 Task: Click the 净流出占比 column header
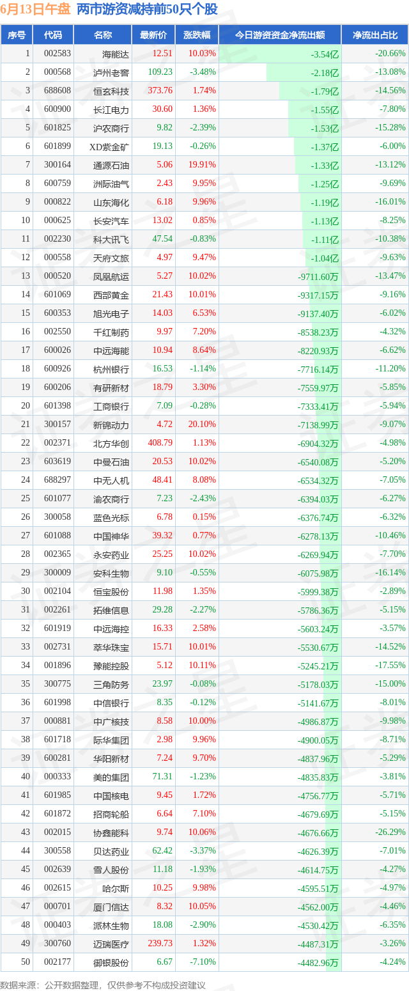(375, 35)
